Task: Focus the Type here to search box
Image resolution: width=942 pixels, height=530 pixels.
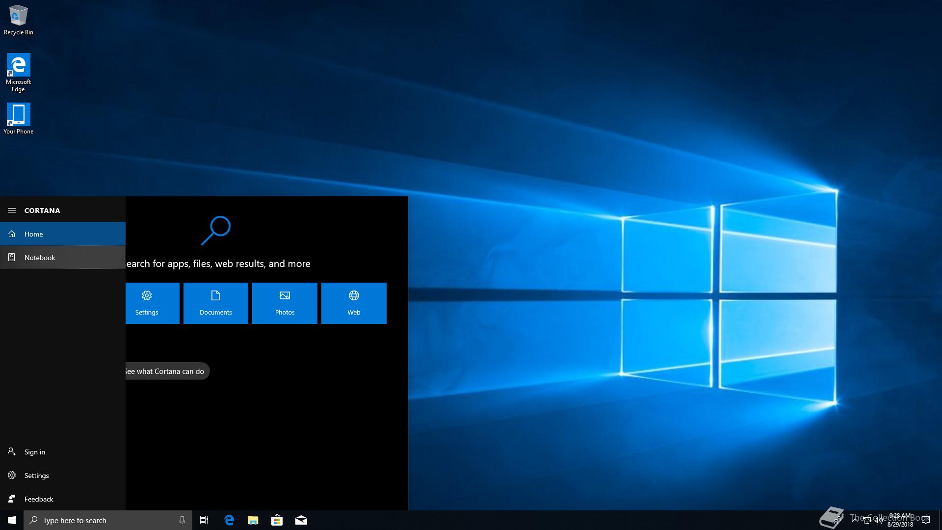Action: [x=107, y=520]
